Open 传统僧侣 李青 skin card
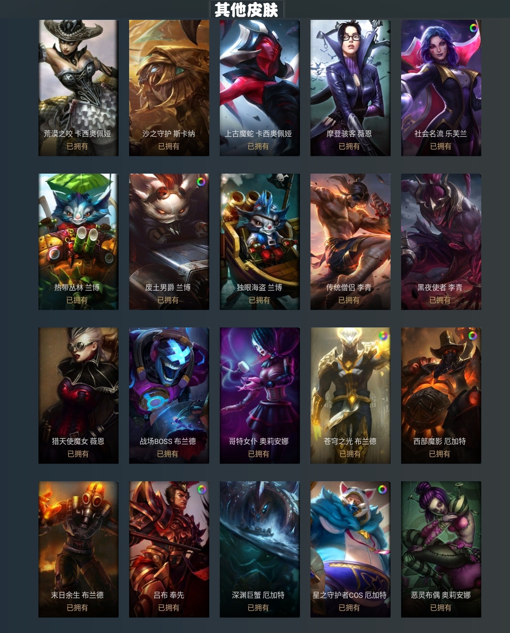 [351, 242]
